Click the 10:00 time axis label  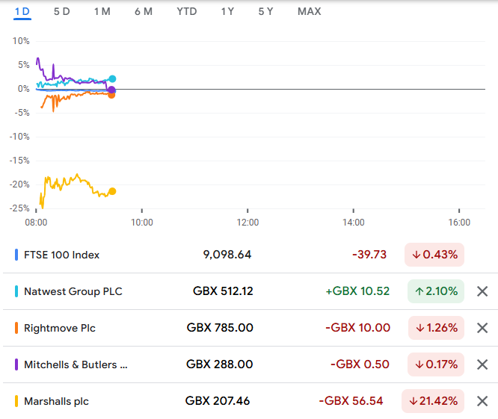click(142, 223)
